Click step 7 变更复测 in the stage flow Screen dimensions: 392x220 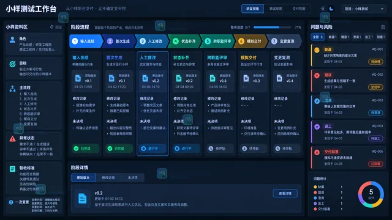point(284,41)
